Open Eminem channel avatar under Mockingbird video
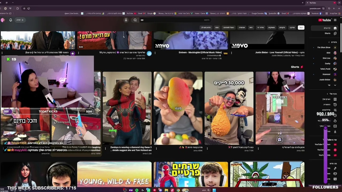 [226, 53]
